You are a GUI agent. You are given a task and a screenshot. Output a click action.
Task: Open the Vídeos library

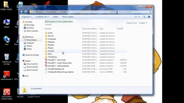(x=29, y=49)
